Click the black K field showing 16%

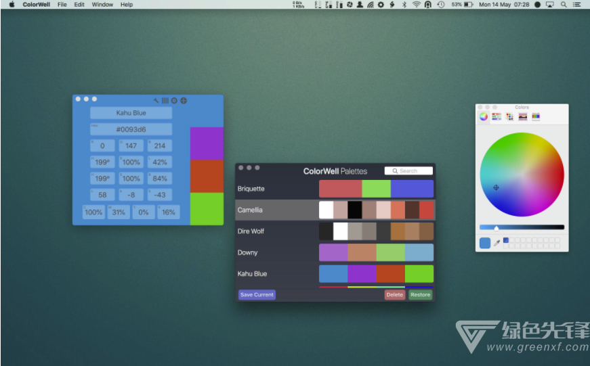(168, 212)
